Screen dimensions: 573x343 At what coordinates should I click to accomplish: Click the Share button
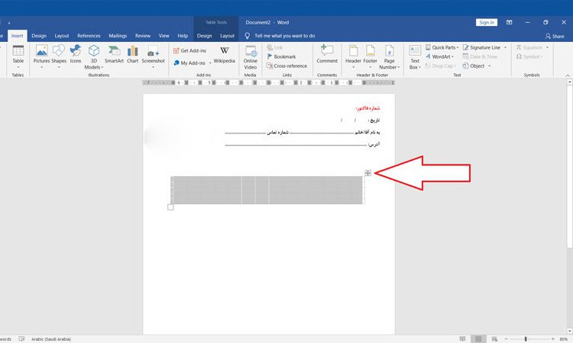coord(555,36)
